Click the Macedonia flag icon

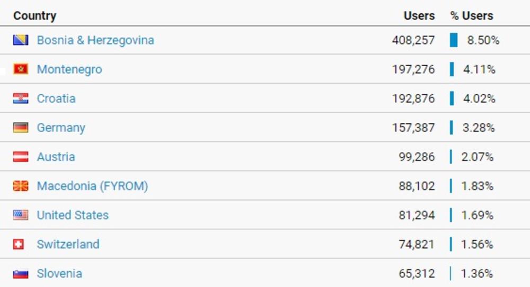(x=21, y=186)
